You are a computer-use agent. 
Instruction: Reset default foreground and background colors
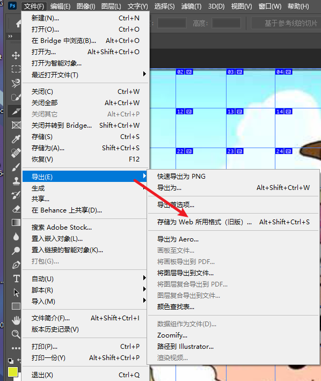coord(10,361)
